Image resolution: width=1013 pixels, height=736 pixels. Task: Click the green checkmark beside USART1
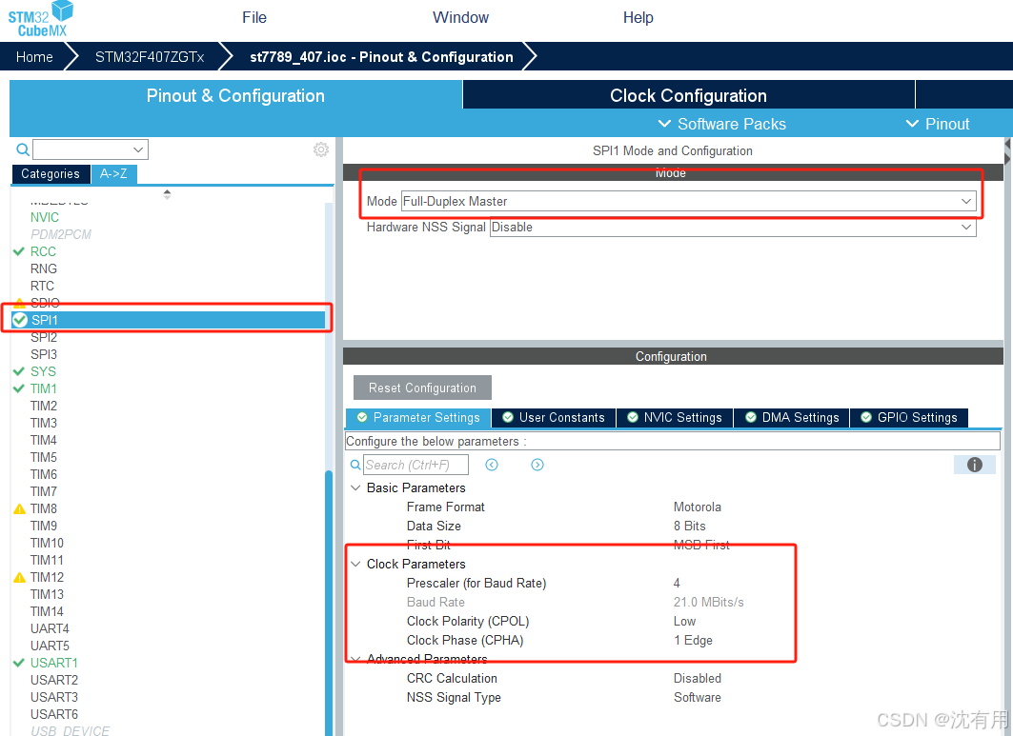coord(19,663)
